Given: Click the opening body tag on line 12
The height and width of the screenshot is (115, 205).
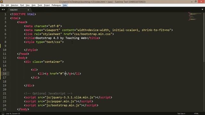Looking at the screenshot, I should click(22, 58).
